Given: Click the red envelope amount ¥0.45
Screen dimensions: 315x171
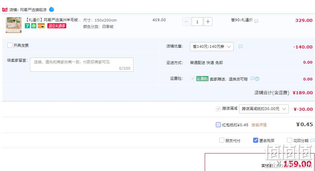Looking at the screenshot, I should pyautogui.click(x=305, y=125).
